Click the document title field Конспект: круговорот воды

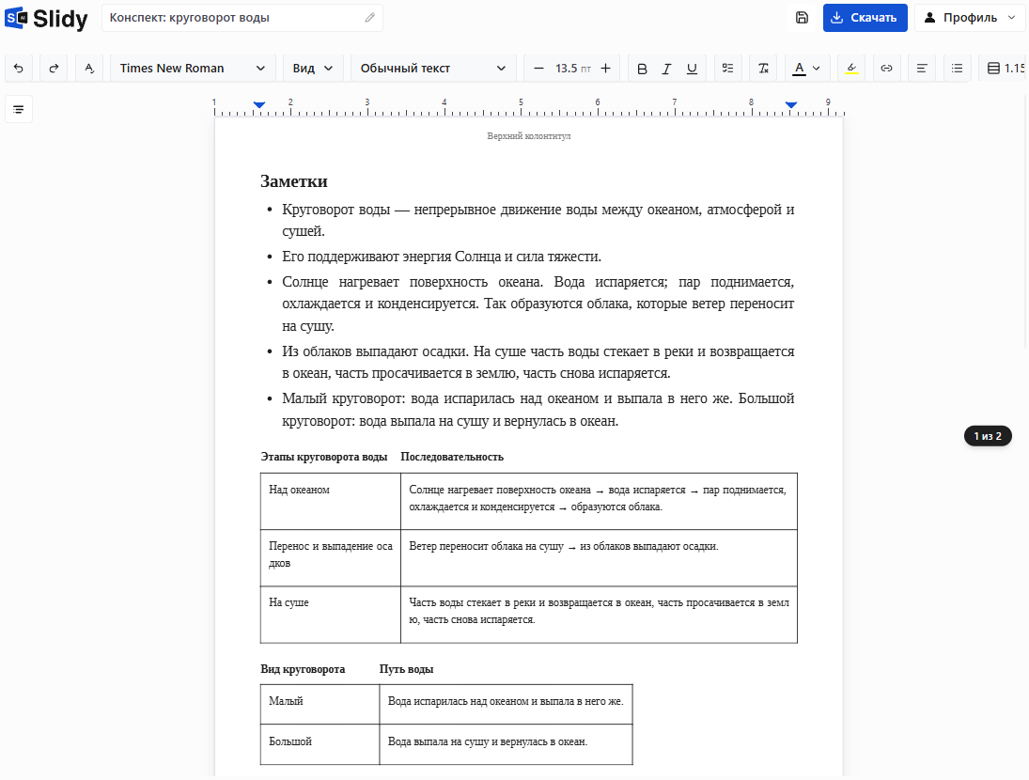242,18
